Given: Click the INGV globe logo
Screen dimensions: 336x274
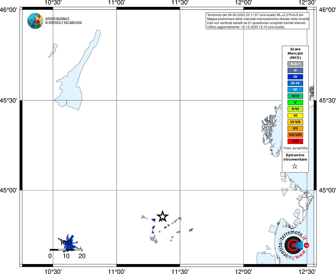Looking at the screenshot, I should pyautogui.click(x=35, y=21).
